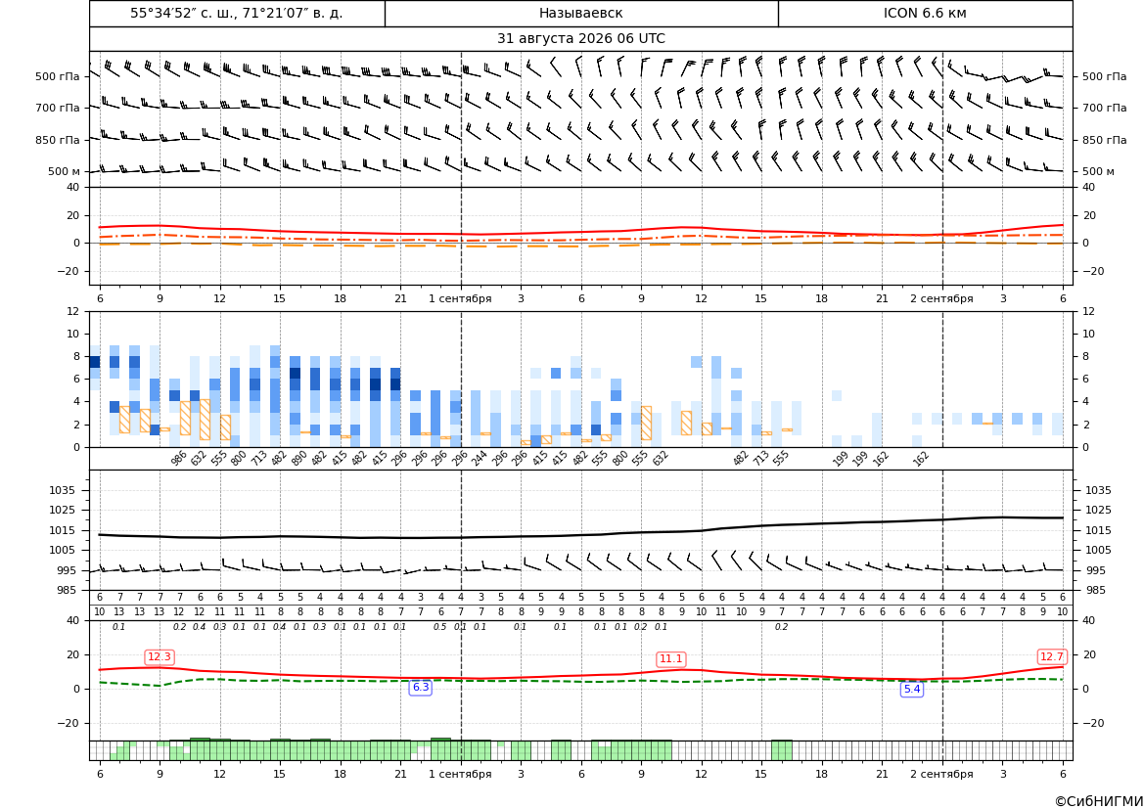Viewport: 1144px width, 809px height.
Task: Click the 1 сентября label under temperature chart
Action: [x=460, y=298]
